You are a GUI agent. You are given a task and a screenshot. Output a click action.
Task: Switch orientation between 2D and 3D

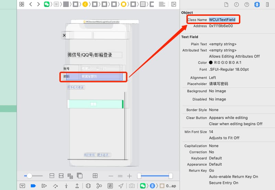[x=80, y=176]
